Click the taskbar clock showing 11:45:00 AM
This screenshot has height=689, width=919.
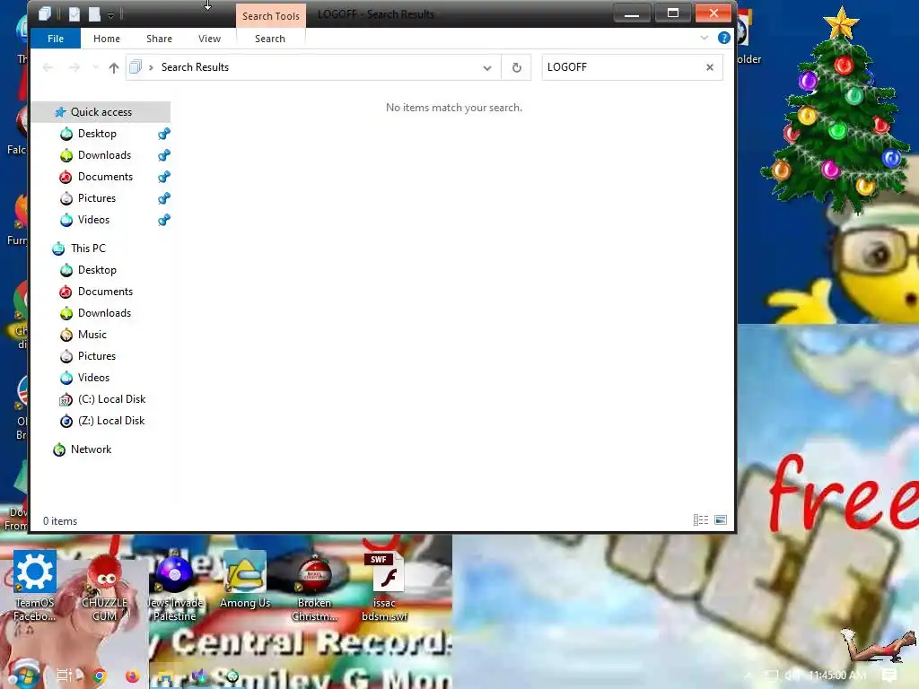click(x=837, y=676)
